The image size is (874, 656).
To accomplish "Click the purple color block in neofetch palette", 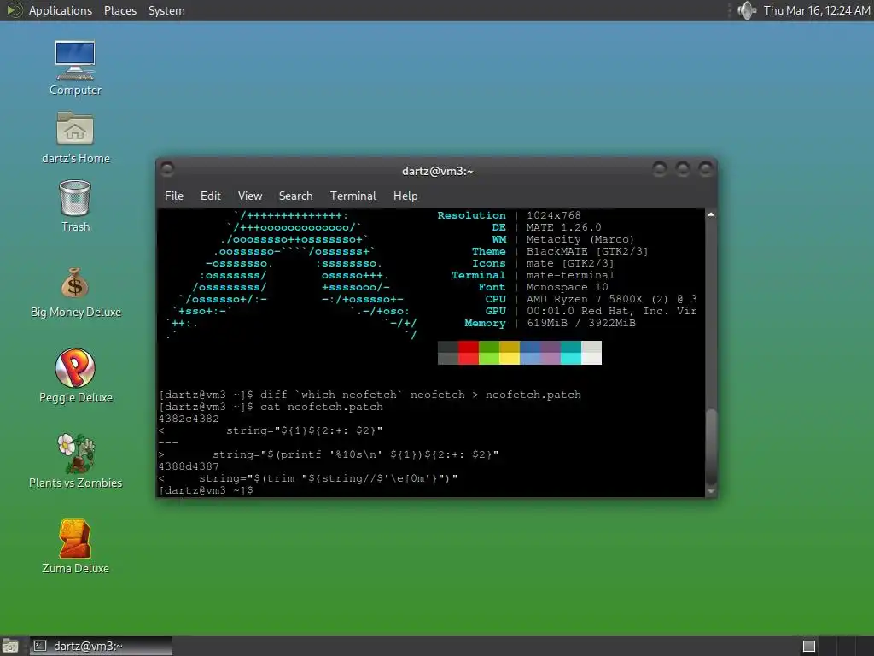I will point(551,353).
